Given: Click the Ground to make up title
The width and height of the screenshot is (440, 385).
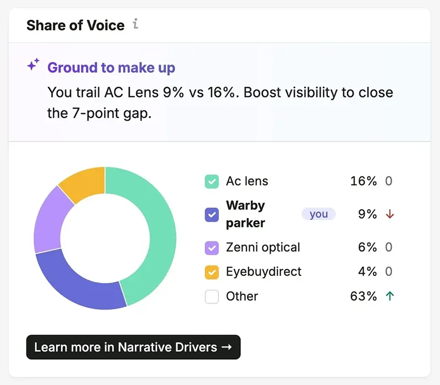Looking at the screenshot, I should tap(111, 68).
